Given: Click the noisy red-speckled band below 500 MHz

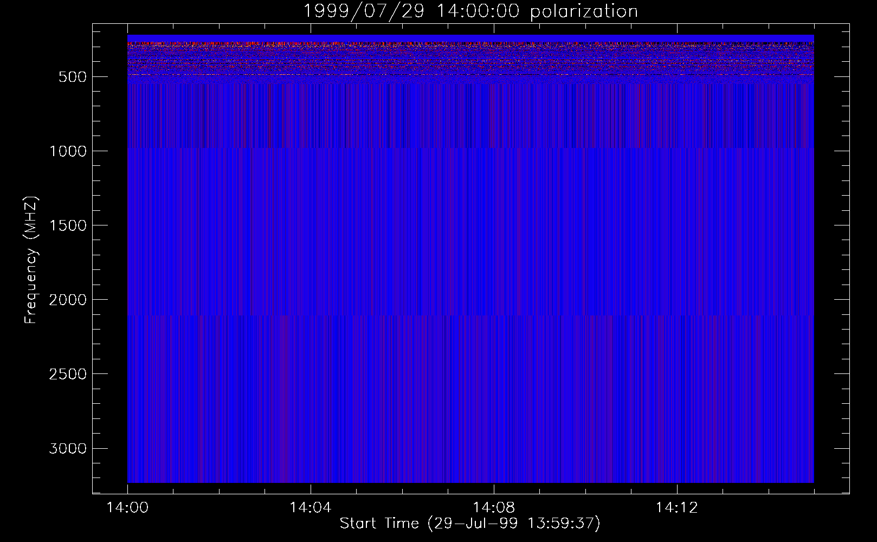Looking at the screenshot, I should pos(470,60).
